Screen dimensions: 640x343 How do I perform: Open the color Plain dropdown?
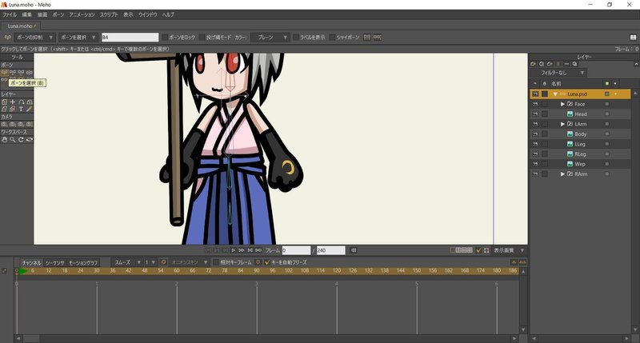pos(270,37)
